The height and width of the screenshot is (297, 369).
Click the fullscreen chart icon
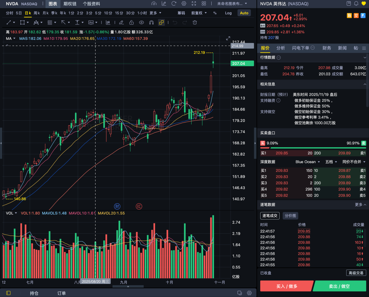click(194, 3)
